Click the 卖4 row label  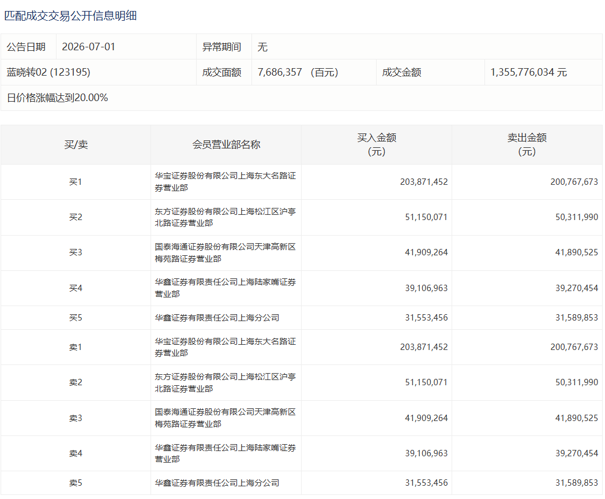tap(76, 453)
